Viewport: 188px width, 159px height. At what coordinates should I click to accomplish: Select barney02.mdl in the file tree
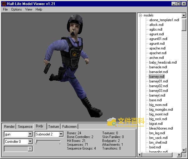[x=159, y=86]
